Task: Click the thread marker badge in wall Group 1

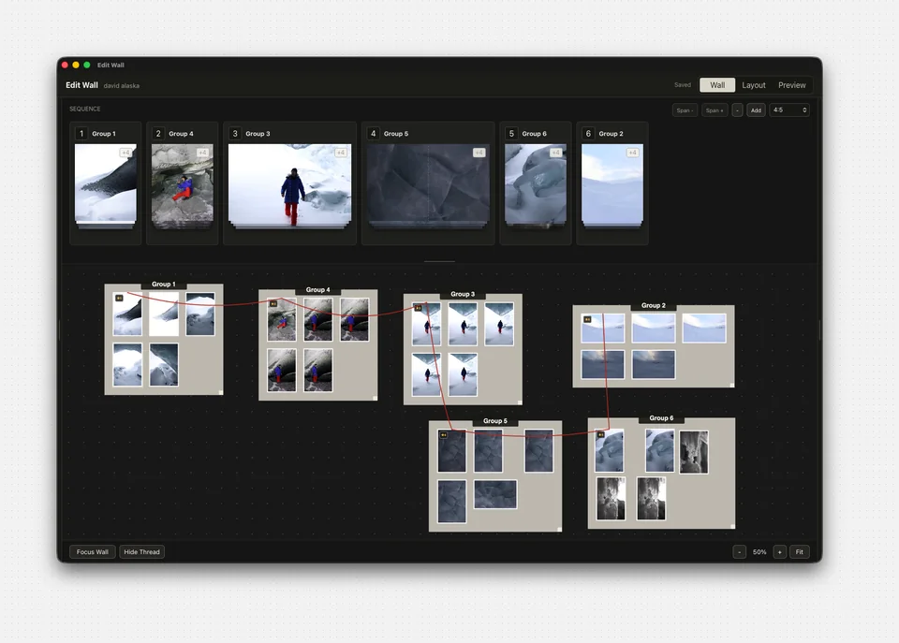Action: point(119,298)
